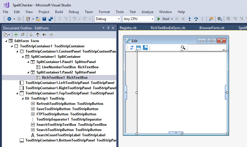
Task: Click the Save All toolbar icon
Action: 50,19
